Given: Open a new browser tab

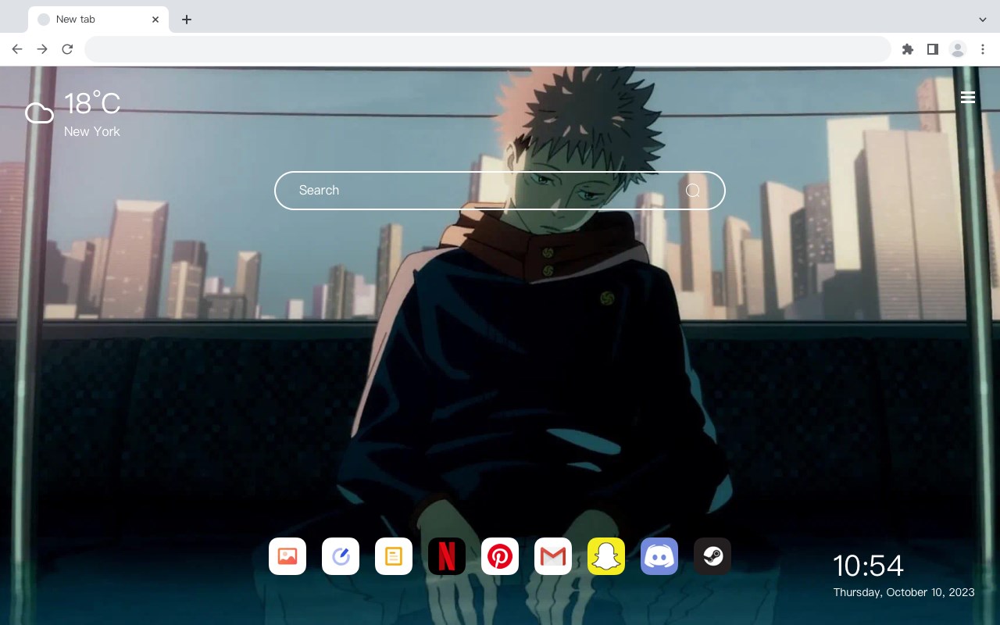Looking at the screenshot, I should (x=186, y=20).
